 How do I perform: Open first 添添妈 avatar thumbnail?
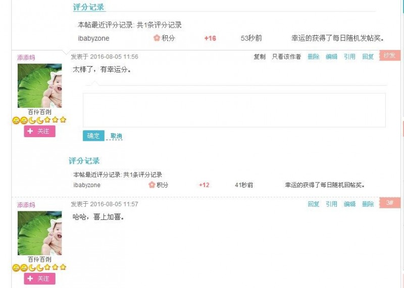pos(40,86)
